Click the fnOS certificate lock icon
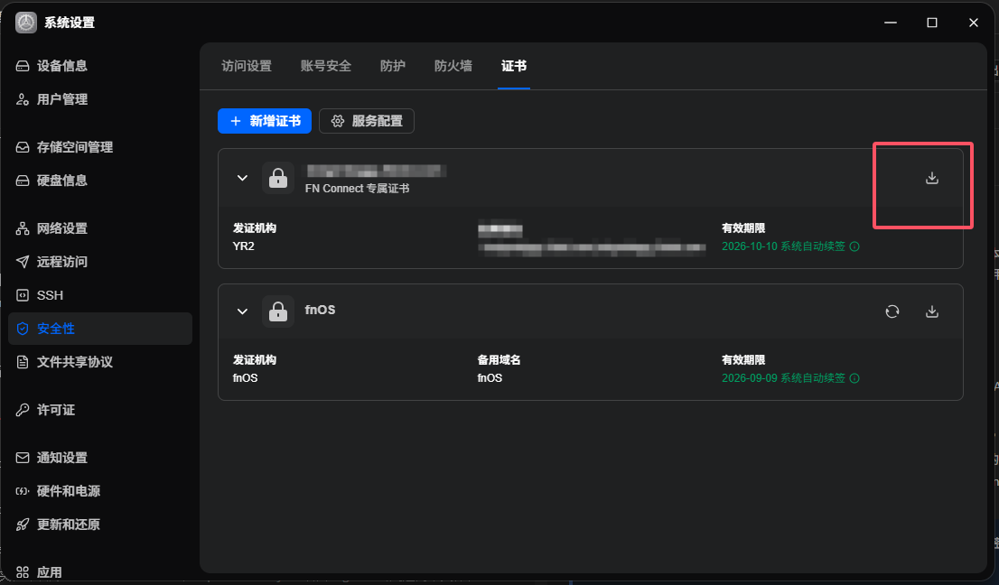 278,312
